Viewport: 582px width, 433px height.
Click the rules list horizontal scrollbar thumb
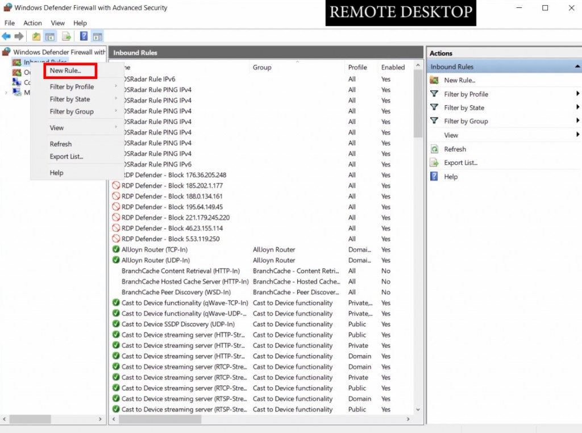click(160, 419)
